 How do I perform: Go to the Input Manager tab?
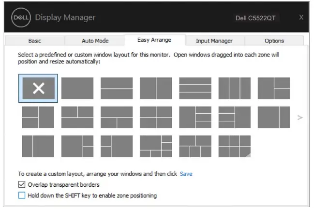point(214,41)
